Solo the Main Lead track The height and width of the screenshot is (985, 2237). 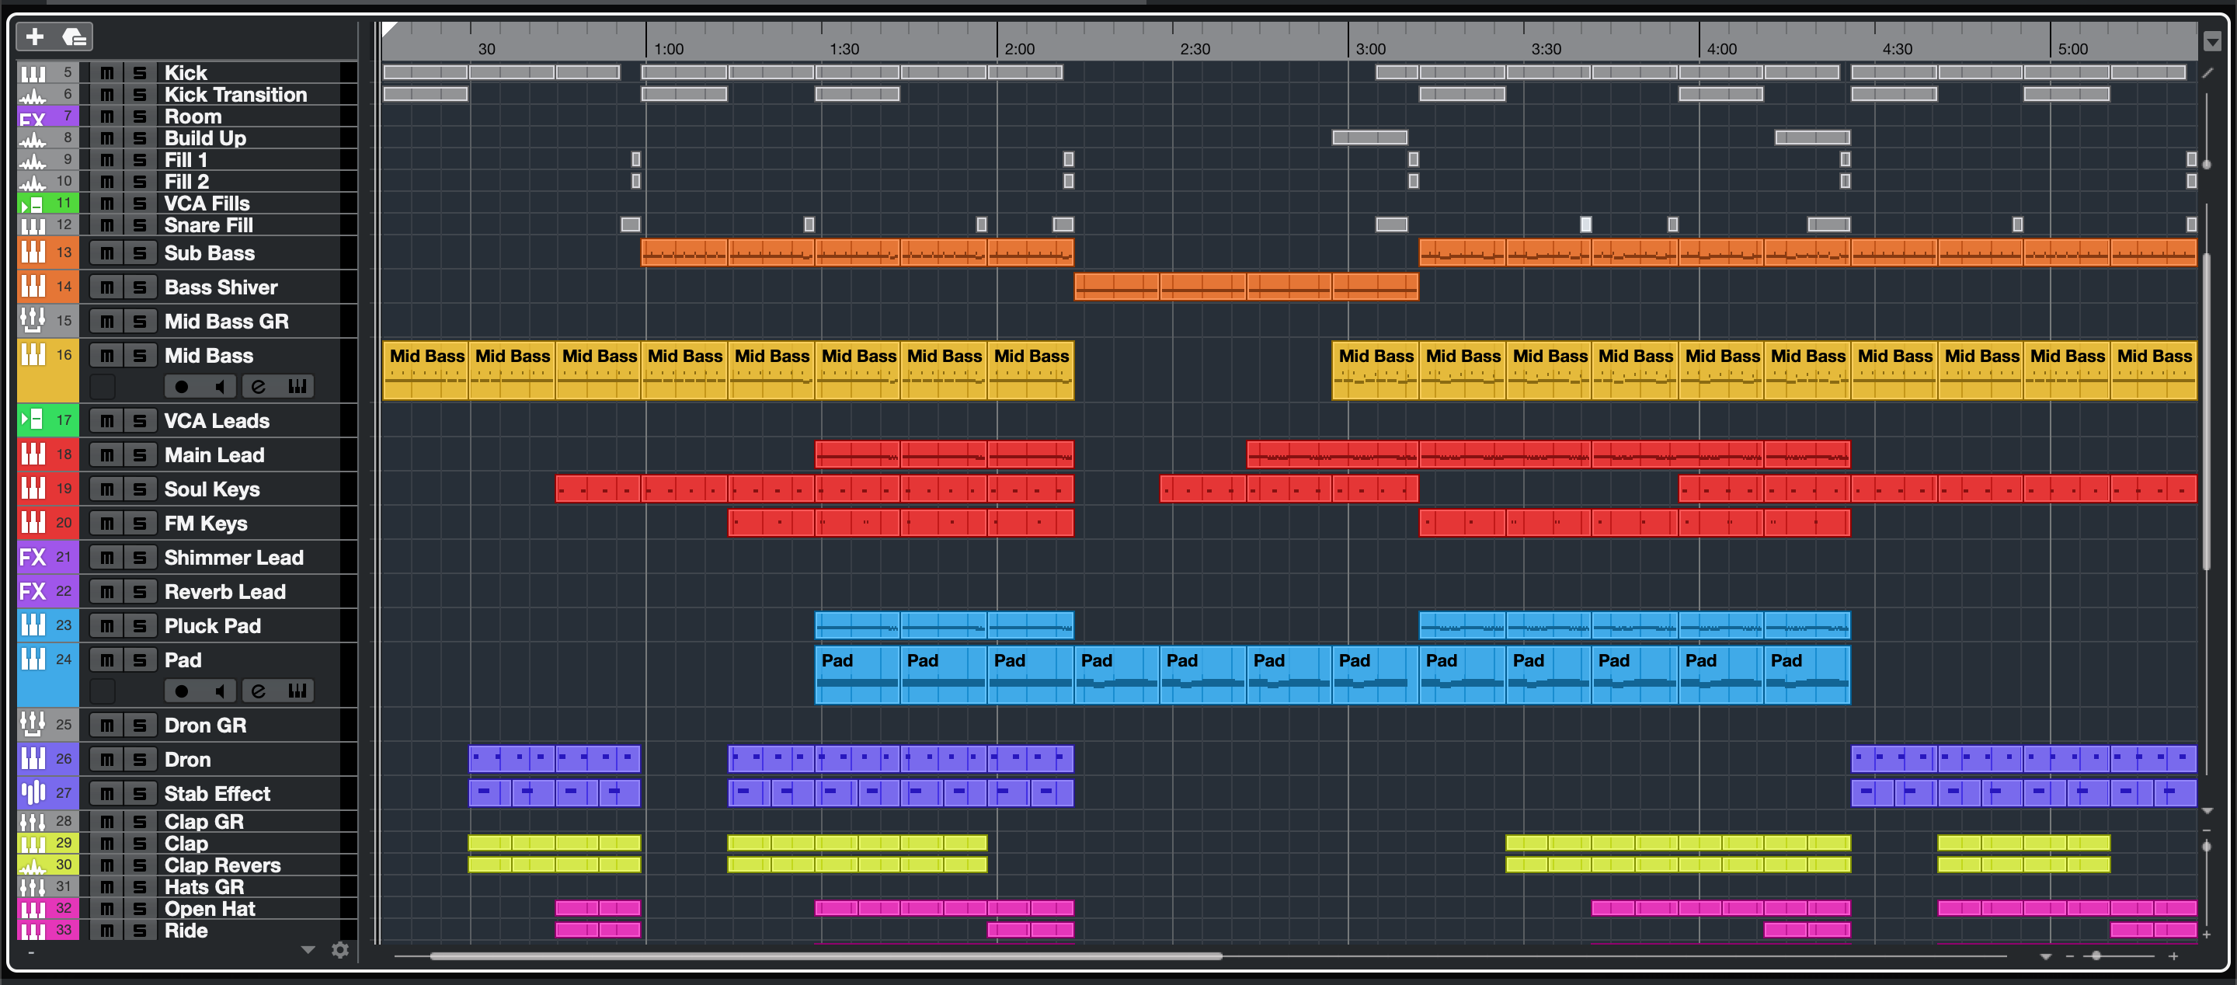coord(140,455)
